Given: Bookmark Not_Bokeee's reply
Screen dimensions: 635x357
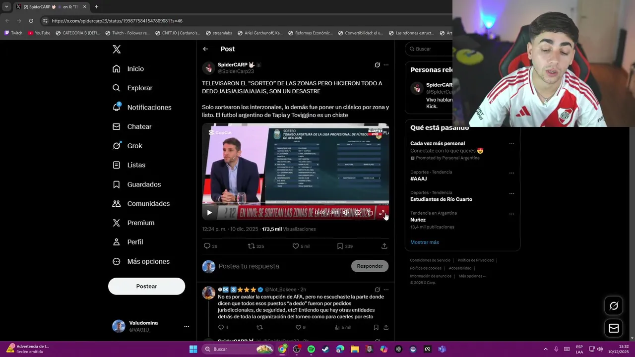Looking at the screenshot, I should pos(376,327).
